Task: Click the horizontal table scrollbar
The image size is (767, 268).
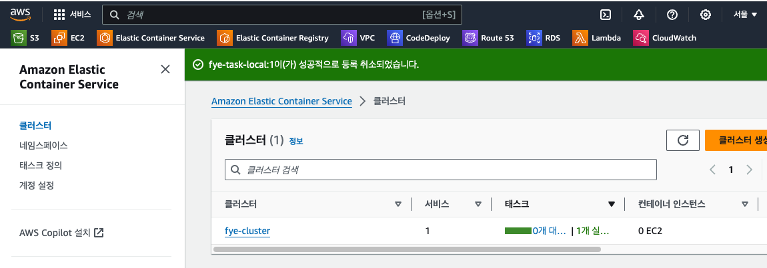Action: click(407, 249)
